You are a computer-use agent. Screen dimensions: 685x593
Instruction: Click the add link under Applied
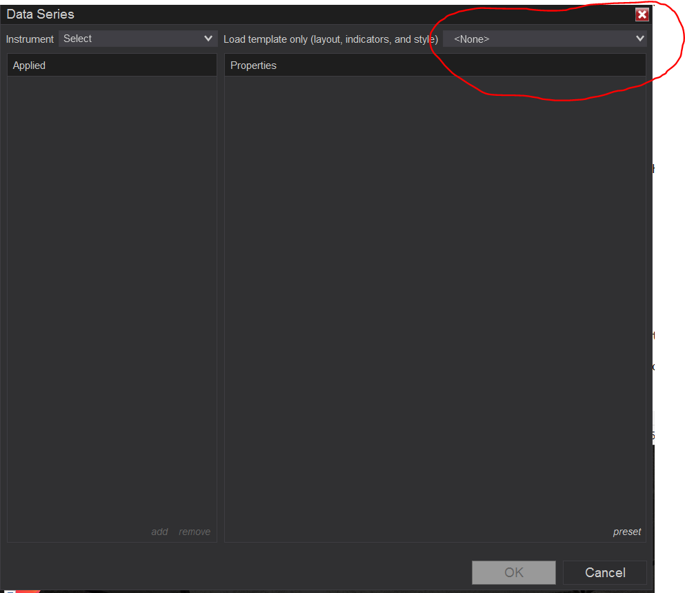159,532
